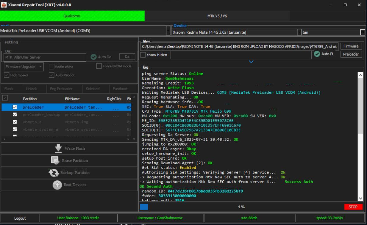Uncheck the vbmeta_system_a partition checkbox
This screenshot has width=367, height=225.
click(x=15, y=129)
